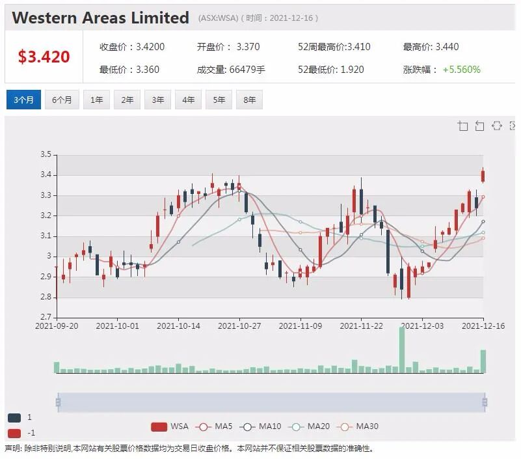Switch to the 1年 range tab
The height and width of the screenshot is (459, 521).
pyautogui.click(x=97, y=100)
